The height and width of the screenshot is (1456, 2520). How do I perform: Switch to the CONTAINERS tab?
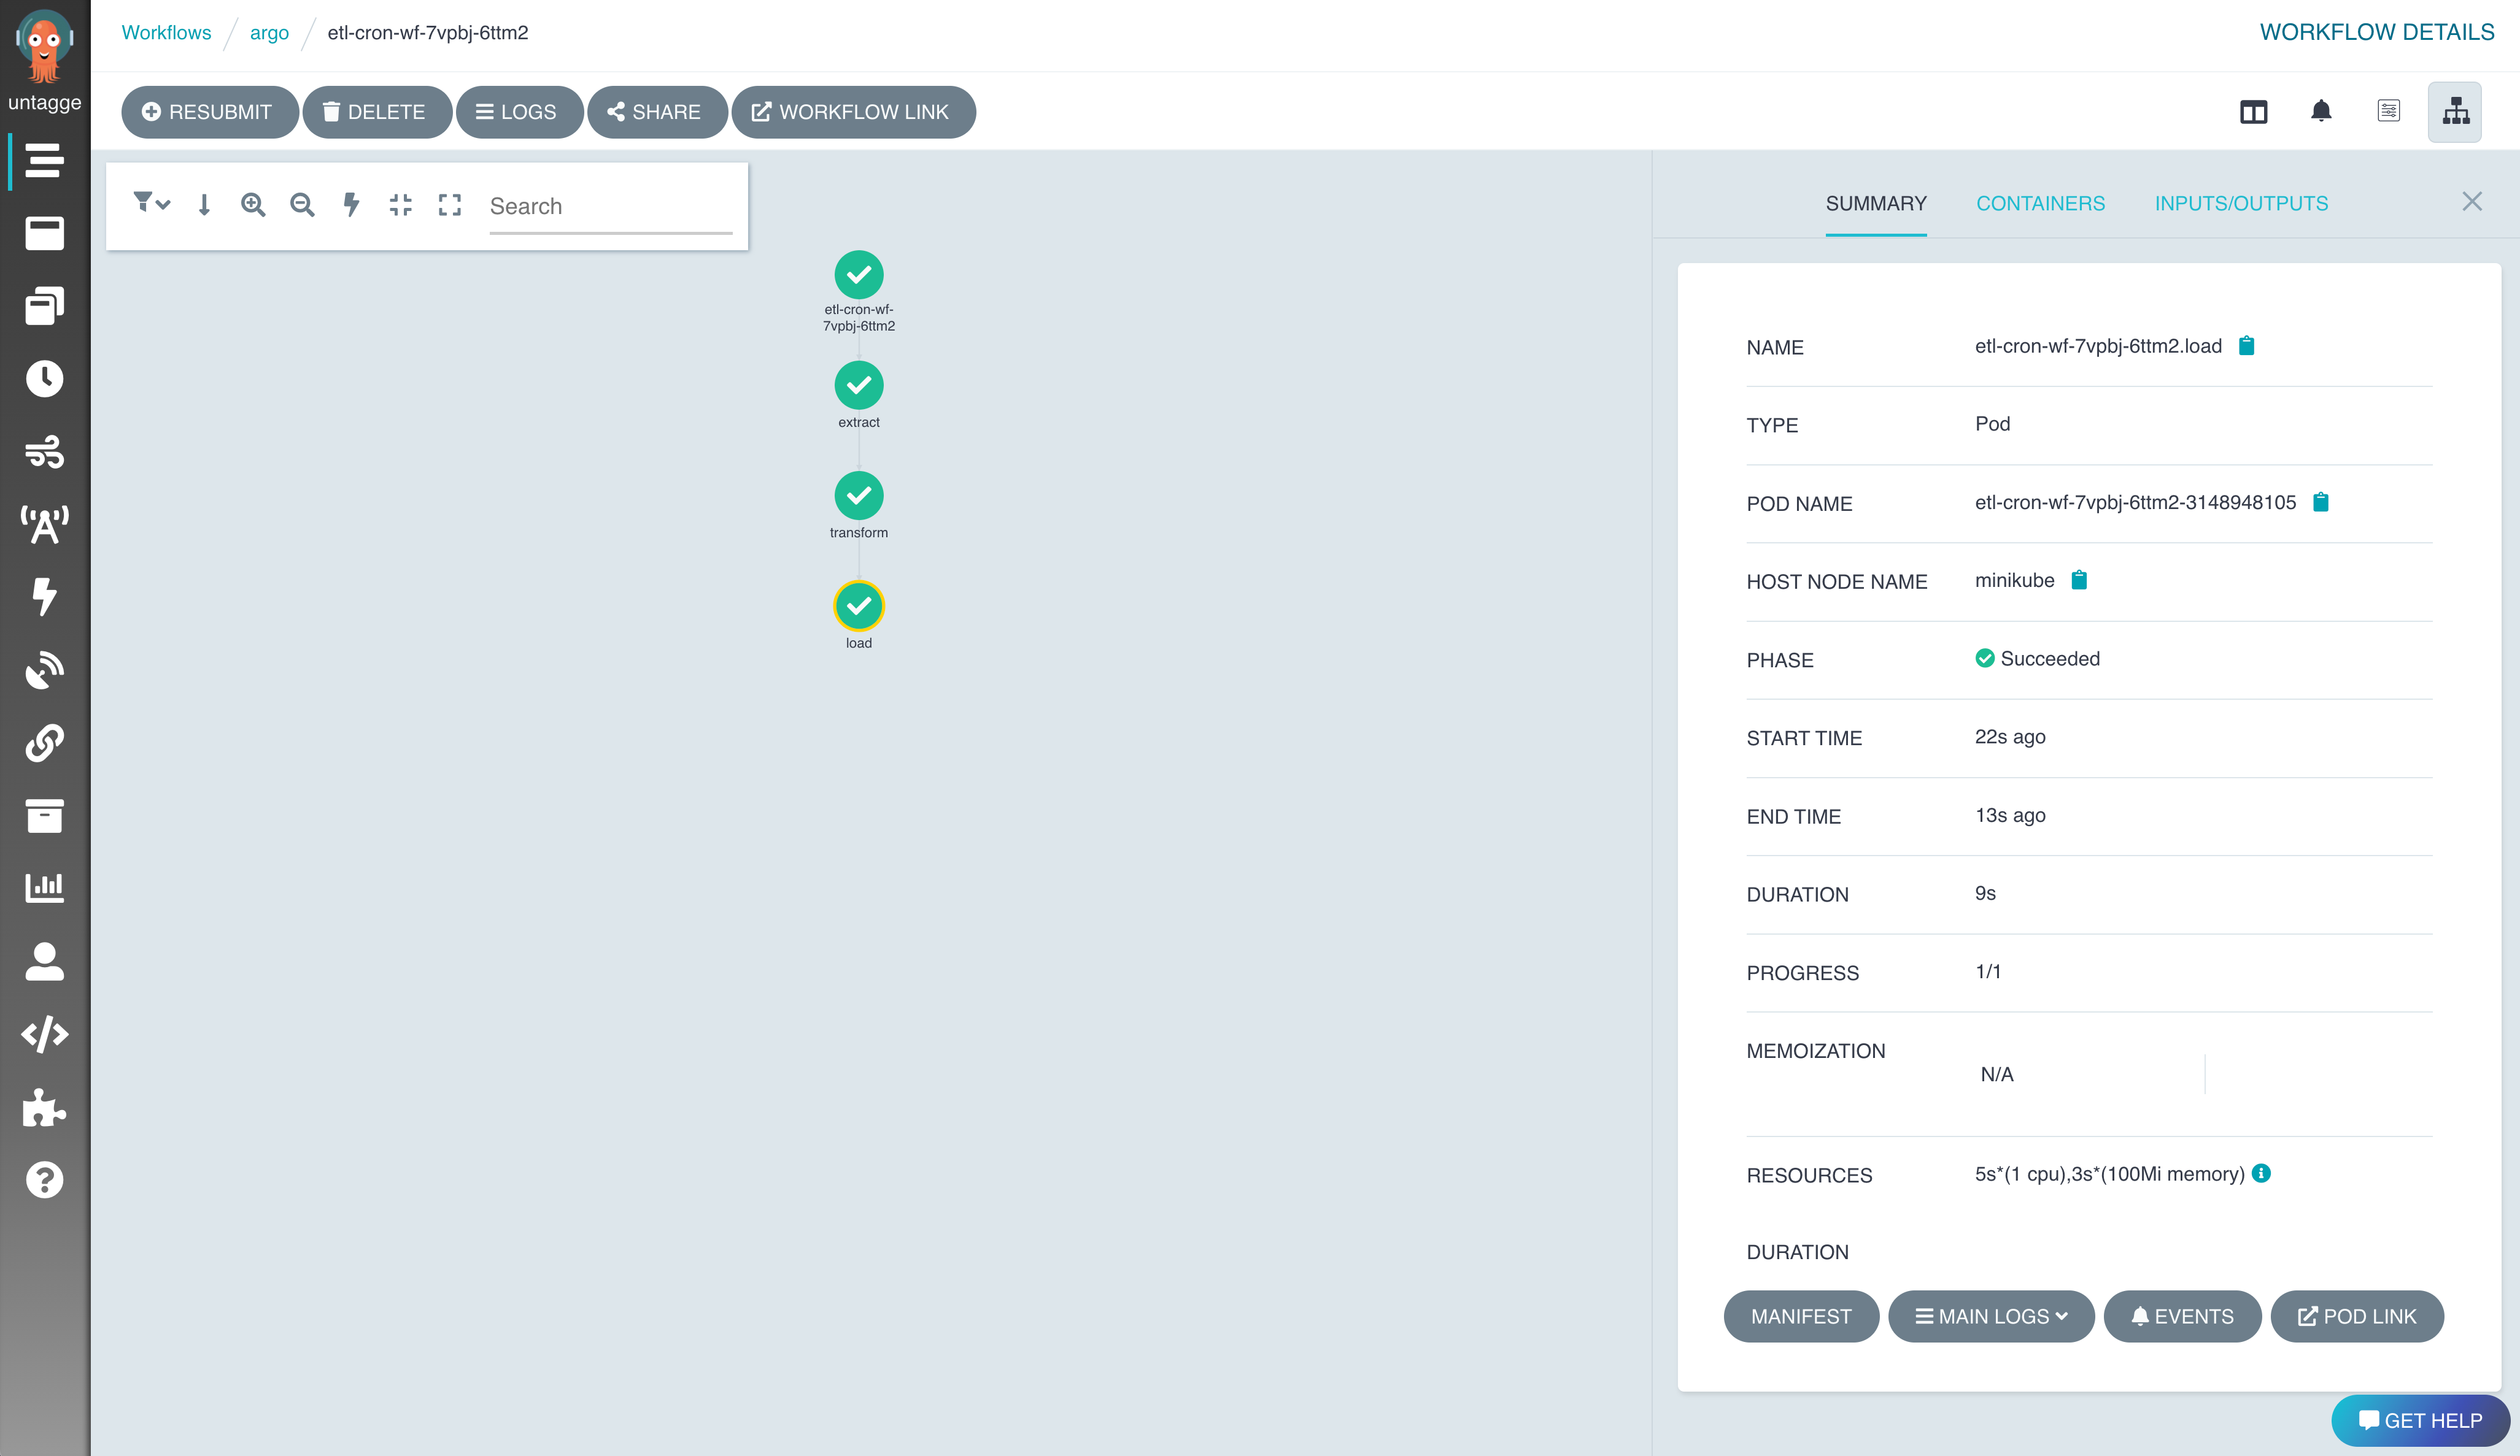tap(2040, 203)
